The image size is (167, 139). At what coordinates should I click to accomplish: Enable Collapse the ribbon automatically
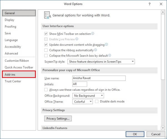(46, 50)
